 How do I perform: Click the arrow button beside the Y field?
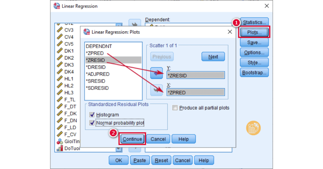156,73
